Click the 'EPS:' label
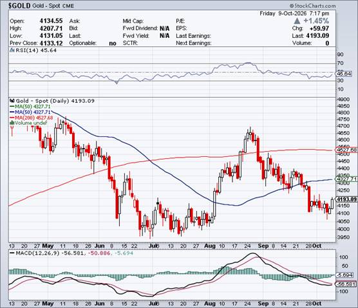 click(x=182, y=28)
